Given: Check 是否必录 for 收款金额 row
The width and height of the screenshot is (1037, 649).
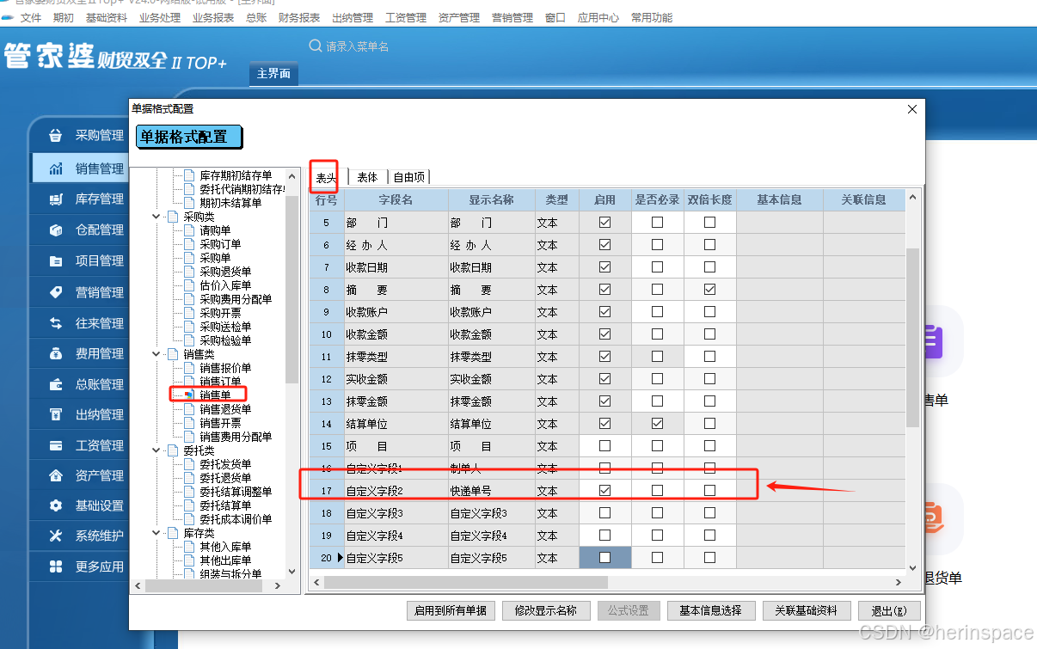Looking at the screenshot, I should point(657,334).
